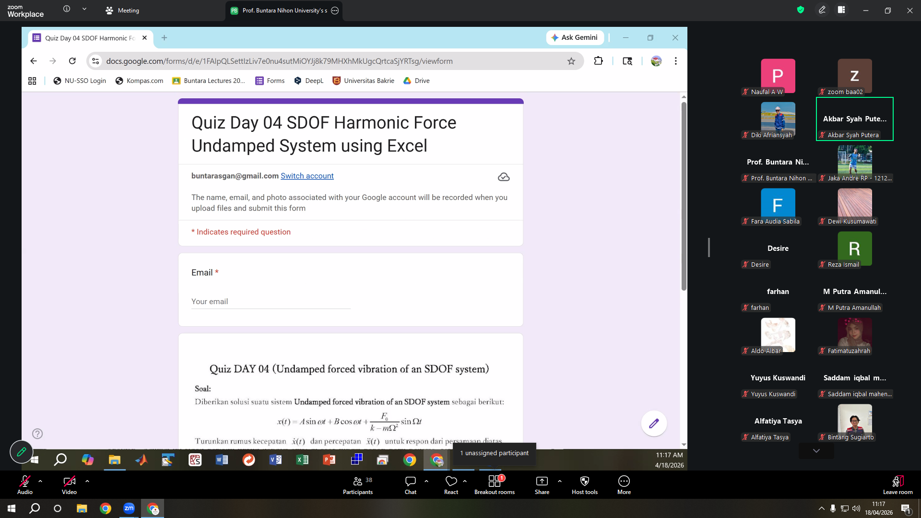Expand share options arrow beside Share
This screenshot has width=921, height=518.
[560, 481]
